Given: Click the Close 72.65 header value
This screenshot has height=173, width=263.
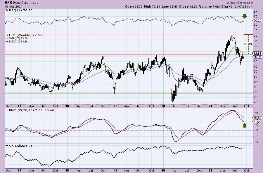Looking at the screenshot, I should click(188, 6).
